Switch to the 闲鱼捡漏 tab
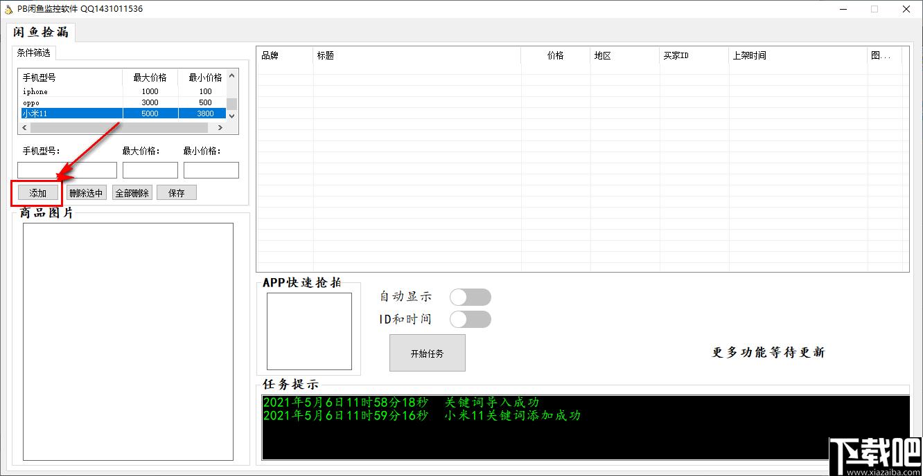The height and width of the screenshot is (476, 923). tap(41, 33)
